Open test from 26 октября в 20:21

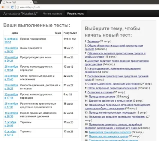click(11, 59)
